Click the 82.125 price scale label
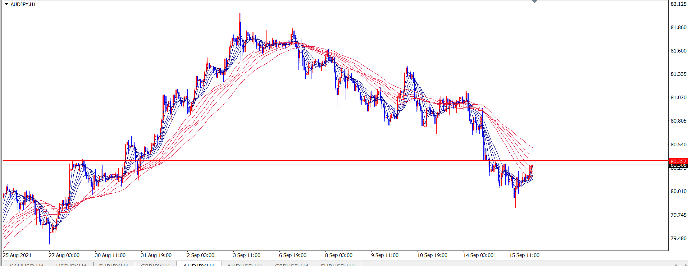This screenshot has height=266, width=688. click(x=678, y=4)
